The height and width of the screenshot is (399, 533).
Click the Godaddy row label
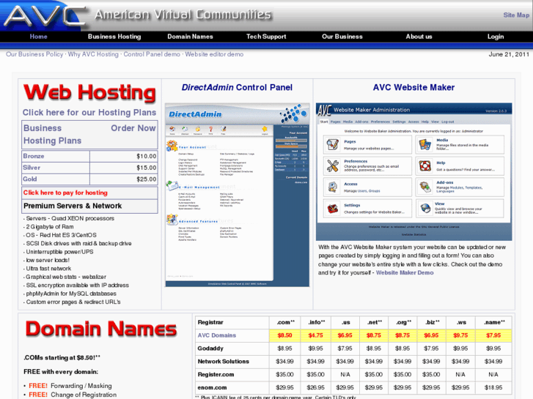point(210,348)
